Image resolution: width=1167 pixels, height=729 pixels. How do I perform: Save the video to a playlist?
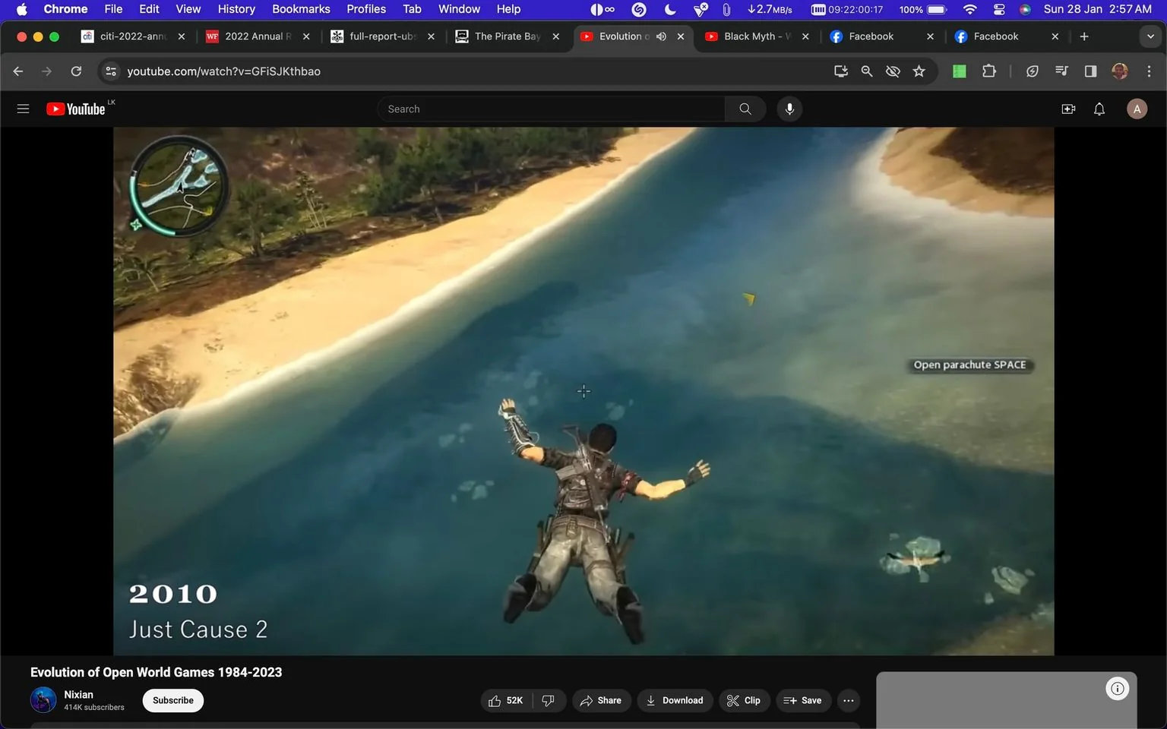[803, 700]
